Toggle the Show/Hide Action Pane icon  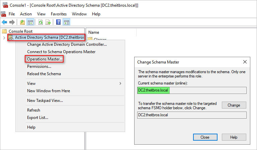(67, 22)
